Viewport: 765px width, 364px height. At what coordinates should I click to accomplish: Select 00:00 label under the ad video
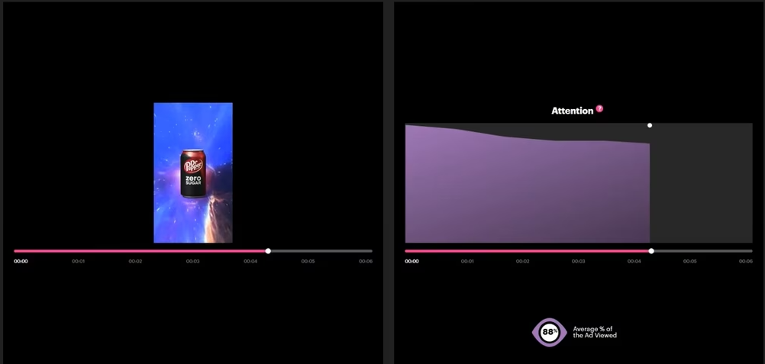[x=21, y=262]
